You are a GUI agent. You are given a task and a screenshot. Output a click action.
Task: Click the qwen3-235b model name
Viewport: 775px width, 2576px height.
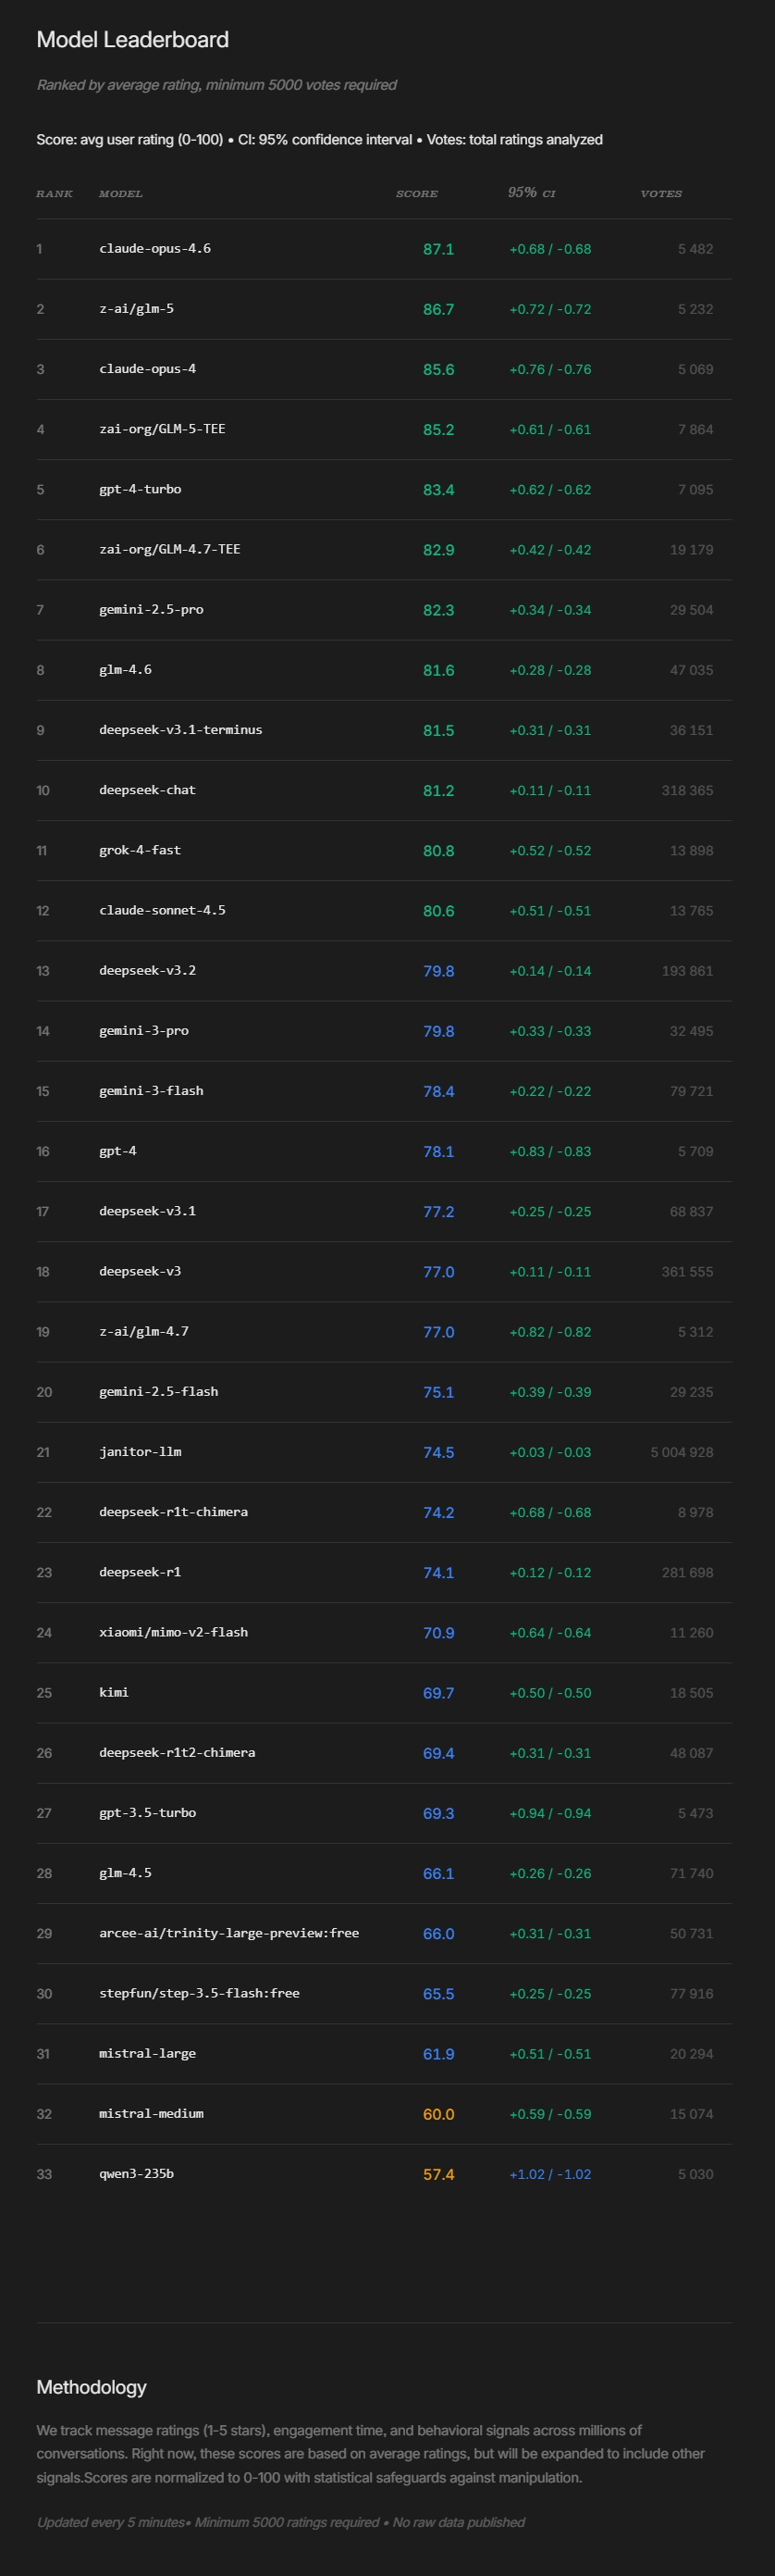click(136, 2173)
